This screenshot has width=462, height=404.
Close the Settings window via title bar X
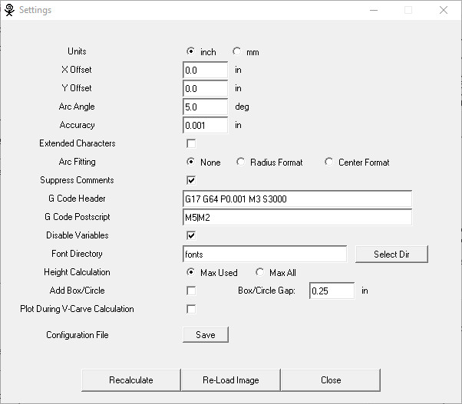(443, 10)
